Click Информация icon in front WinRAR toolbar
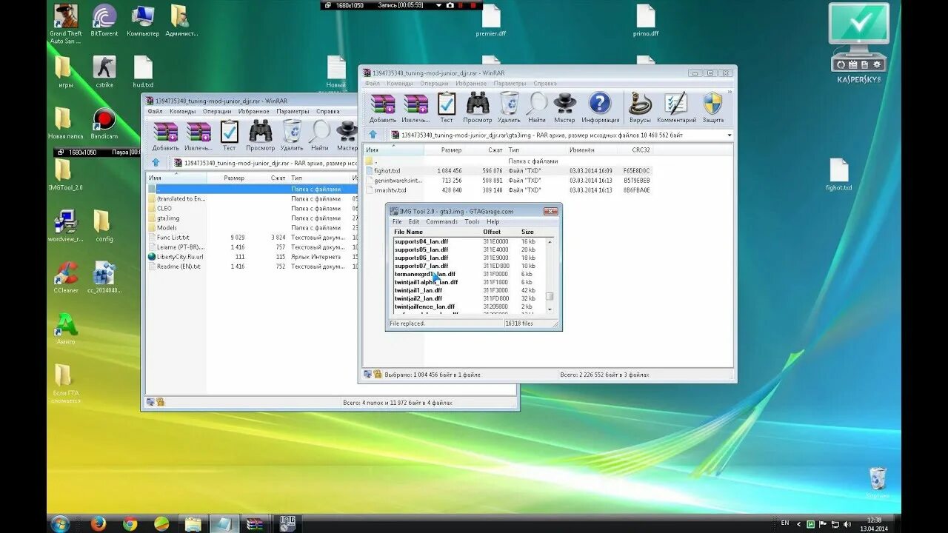Viewport: 948px width, 533px height. [600, 108]
